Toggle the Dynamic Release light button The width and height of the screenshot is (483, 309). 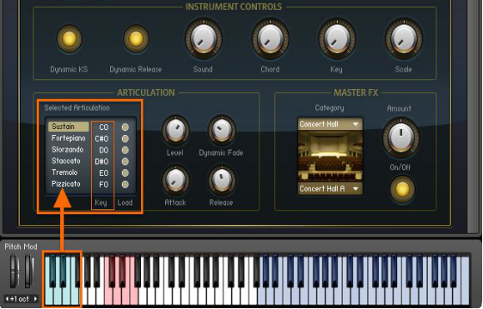pos(136,39)
